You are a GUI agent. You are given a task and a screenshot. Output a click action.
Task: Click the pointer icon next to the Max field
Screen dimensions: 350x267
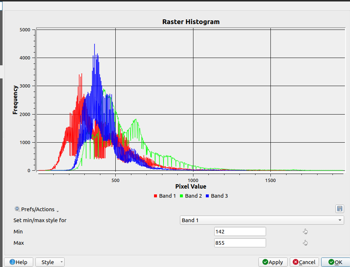(x=305, y=243)
